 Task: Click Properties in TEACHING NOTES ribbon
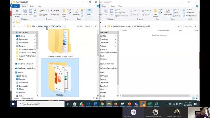[x=168, y=12]
